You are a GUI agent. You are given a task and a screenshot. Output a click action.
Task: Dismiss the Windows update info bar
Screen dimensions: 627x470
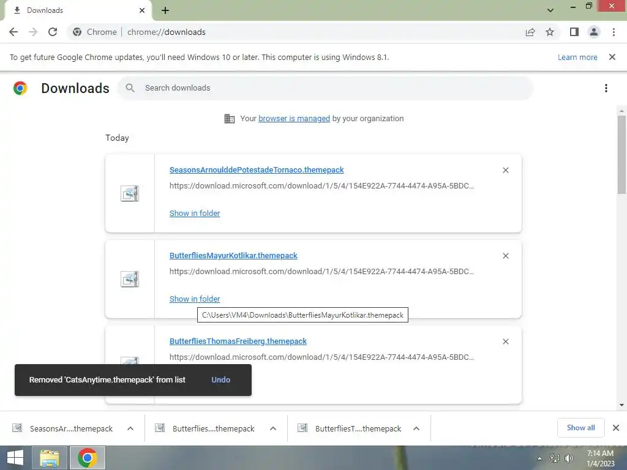coord(612,57)
